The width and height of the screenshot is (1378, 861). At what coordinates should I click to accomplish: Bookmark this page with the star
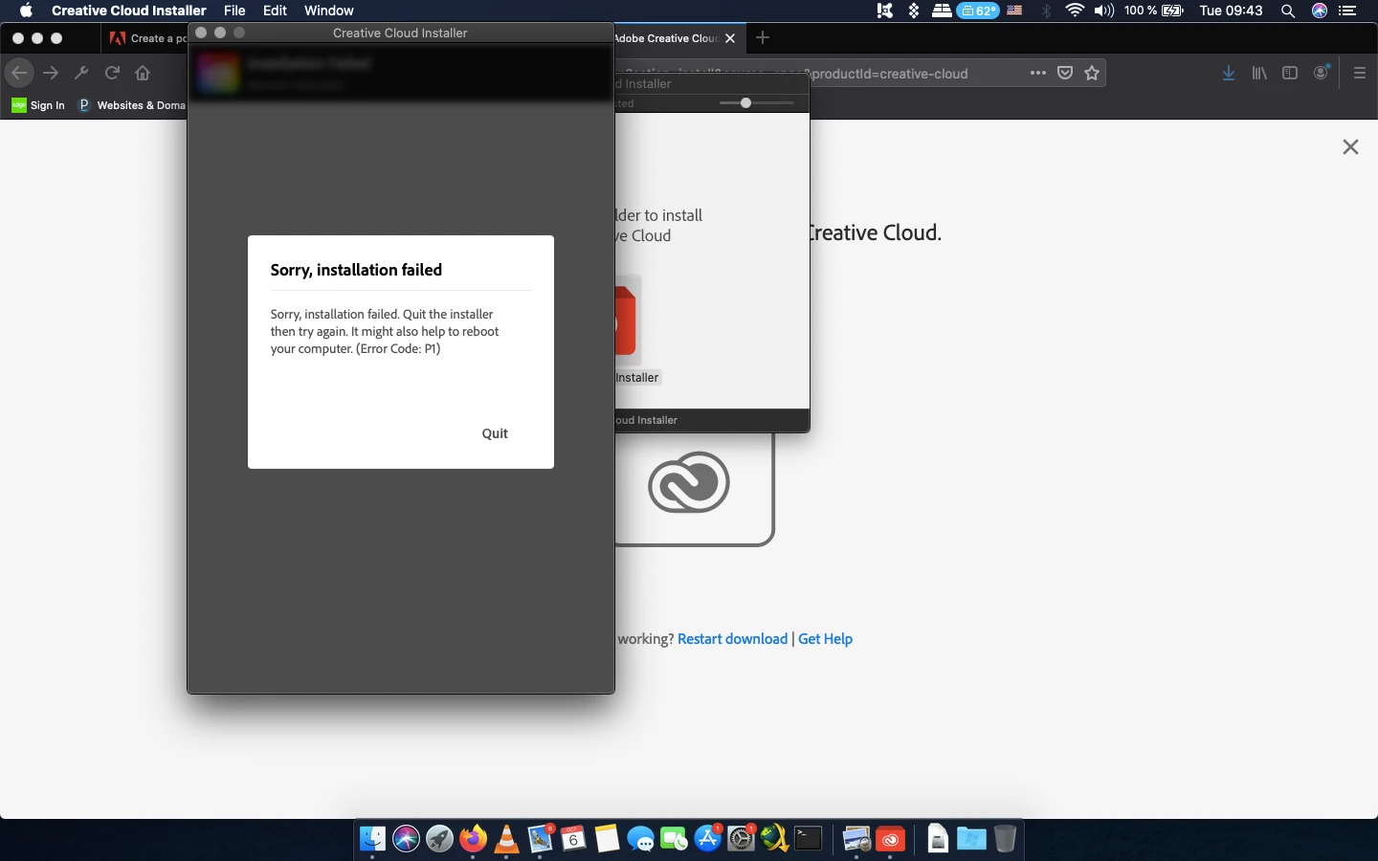coord(1092,73)
